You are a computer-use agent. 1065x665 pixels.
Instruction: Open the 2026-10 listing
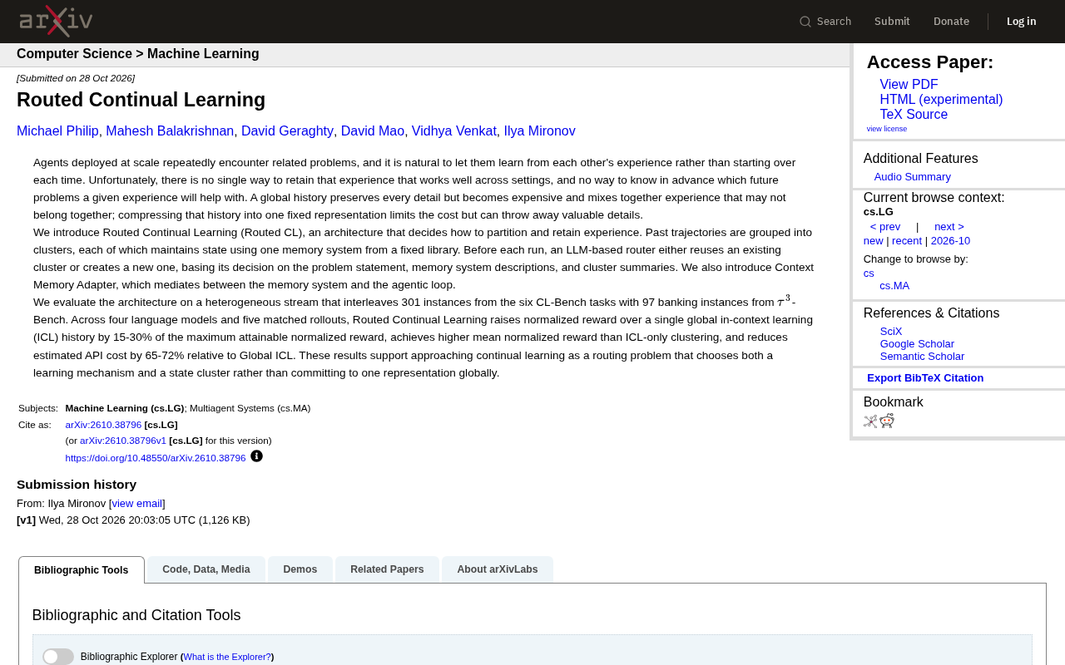click(x=950, y=241)
